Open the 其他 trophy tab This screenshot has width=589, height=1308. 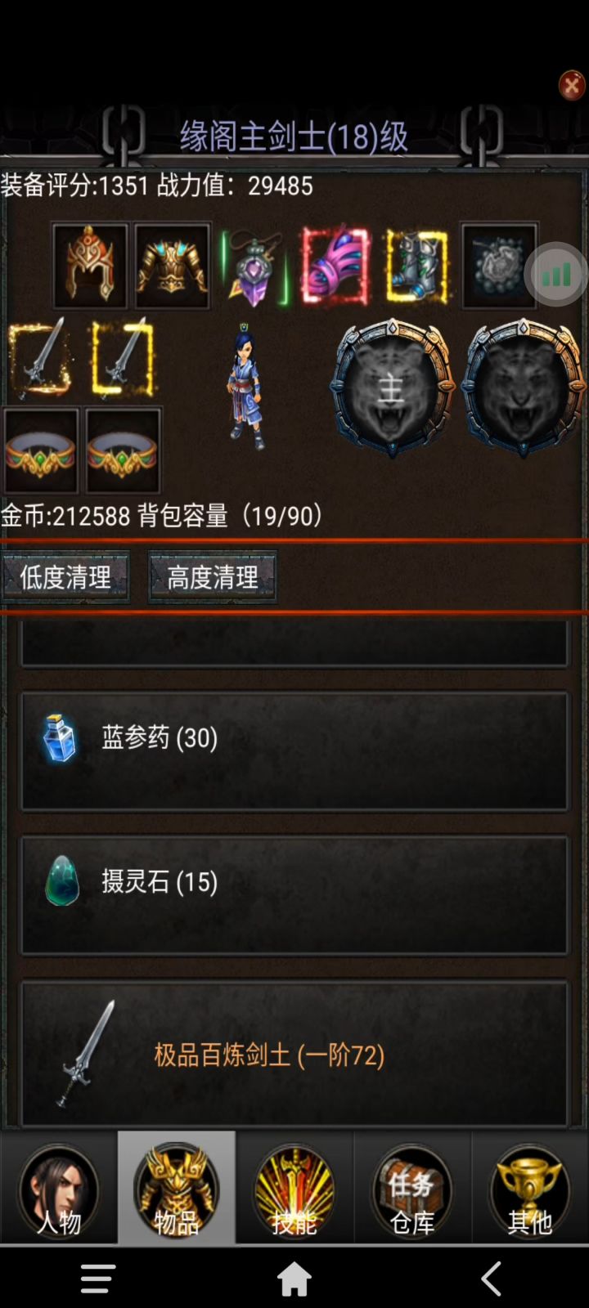[x=530, y=1189]
